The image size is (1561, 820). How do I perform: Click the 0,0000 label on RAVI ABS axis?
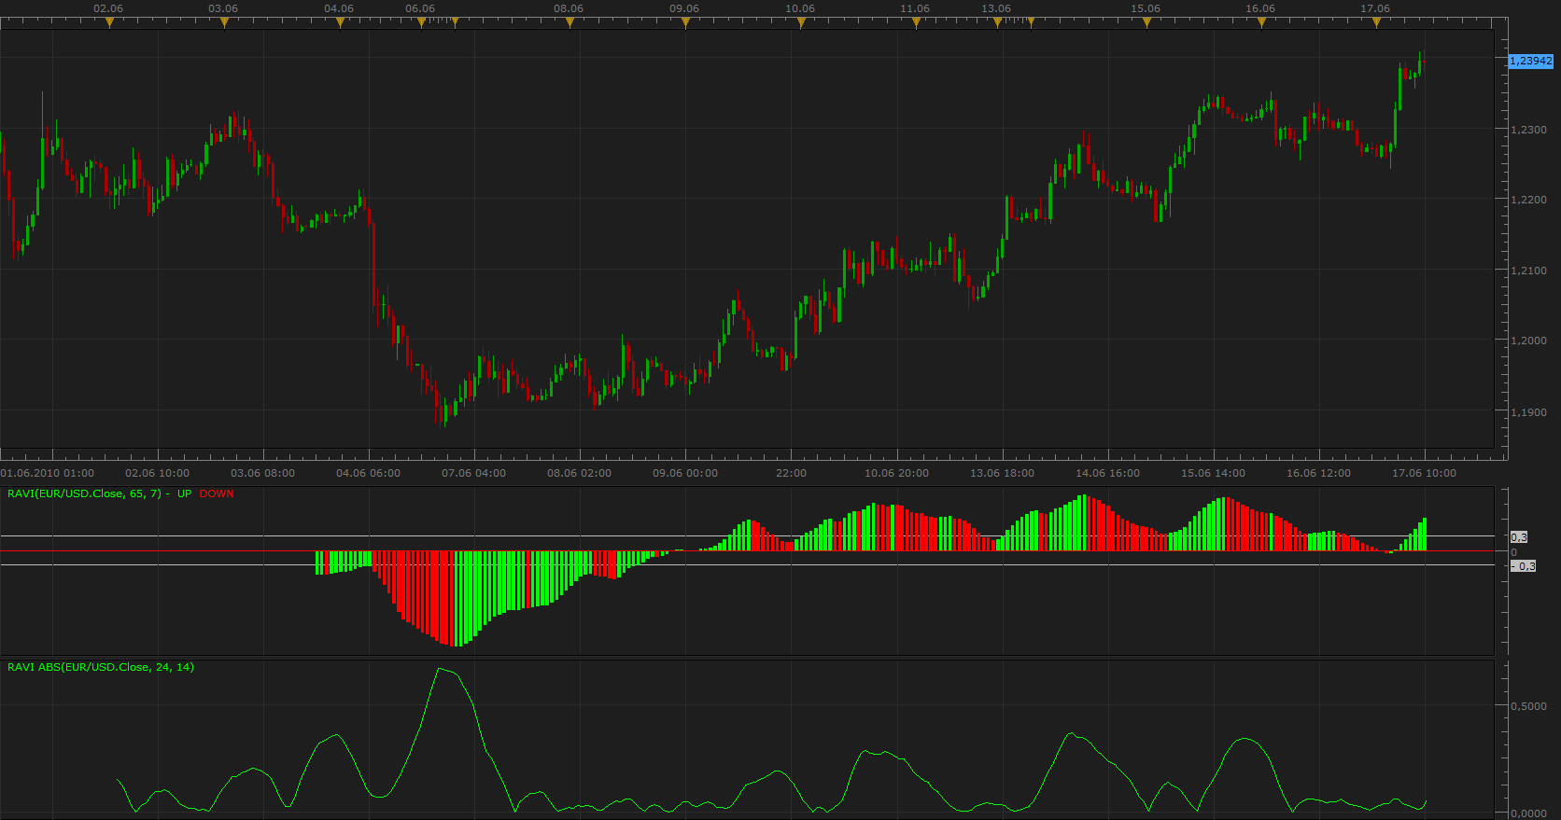pos(1528,813)
